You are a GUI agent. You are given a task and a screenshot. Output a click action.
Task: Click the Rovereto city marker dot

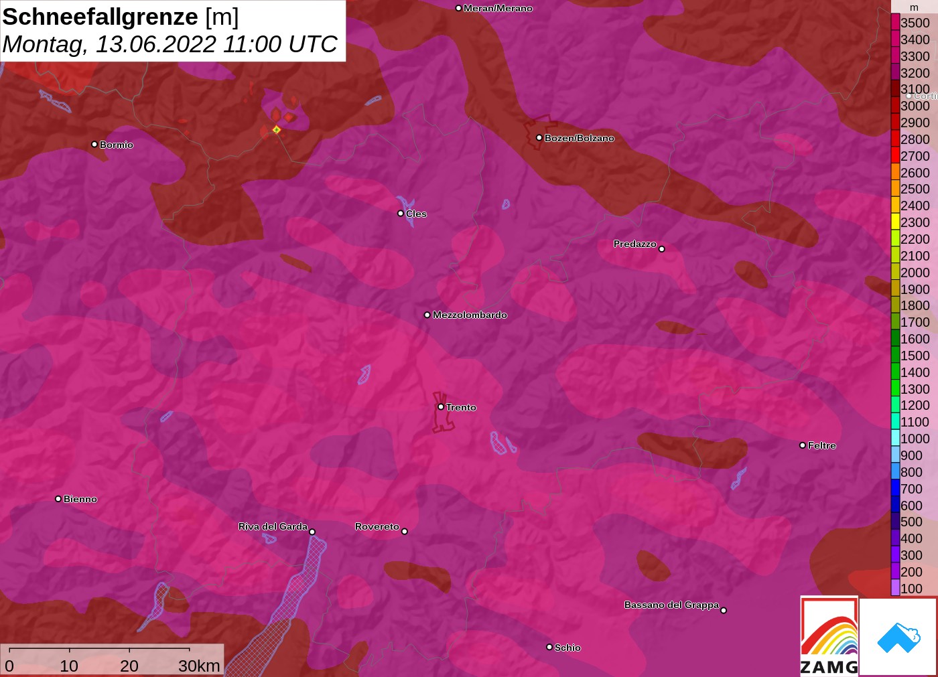tap(404, 532)
